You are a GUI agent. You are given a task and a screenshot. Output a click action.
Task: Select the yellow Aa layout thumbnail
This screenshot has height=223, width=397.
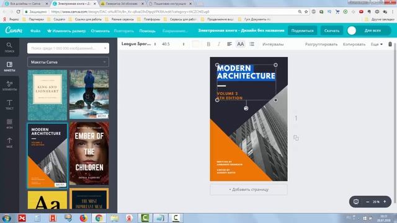coord(47,200)
